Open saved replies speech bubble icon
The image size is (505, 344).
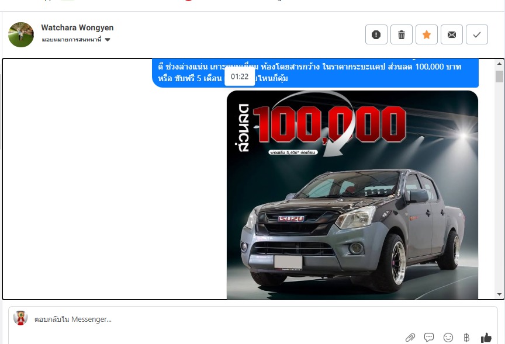click(x=429, y=338)
